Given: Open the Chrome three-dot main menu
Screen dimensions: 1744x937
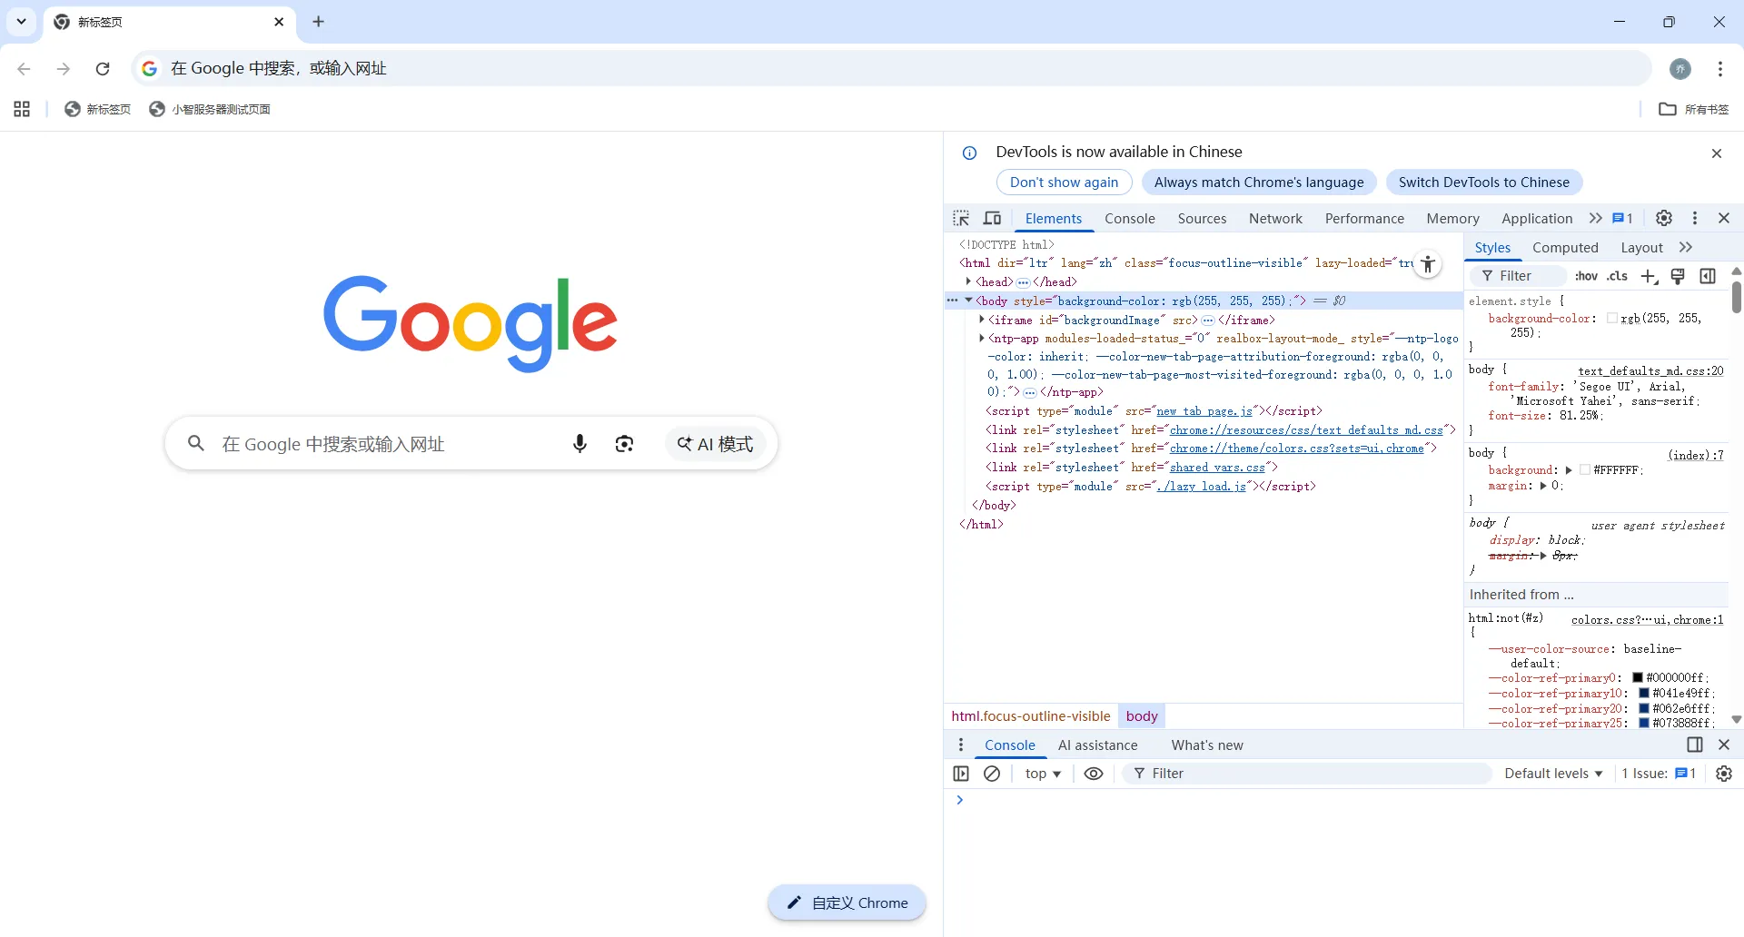Looking at the screenshot, I should [1720, 68].
